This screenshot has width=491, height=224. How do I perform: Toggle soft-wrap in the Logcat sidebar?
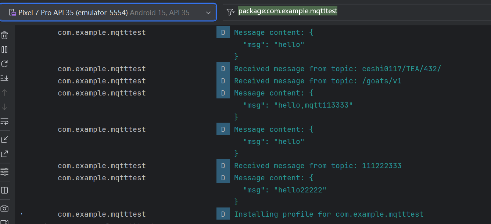click(x=4, y=121)
